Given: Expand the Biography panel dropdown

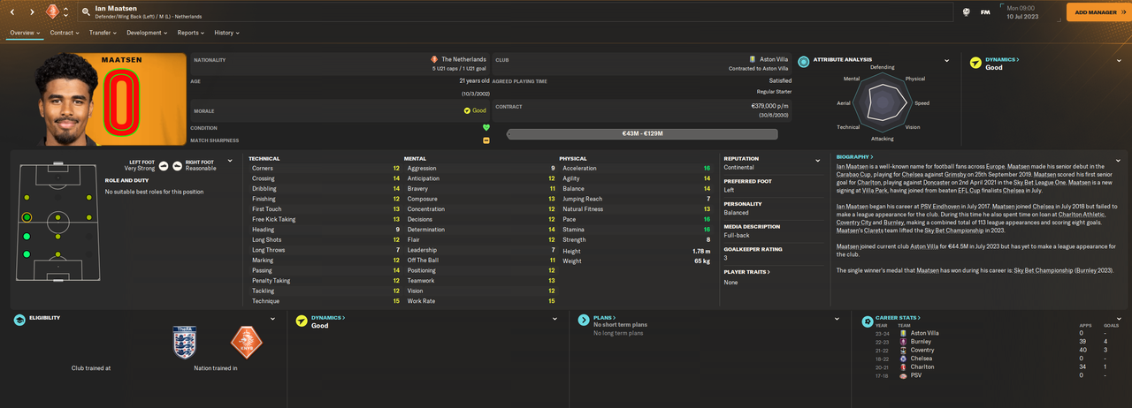Looking at the screenshot, I should [x=1119, y=161].
